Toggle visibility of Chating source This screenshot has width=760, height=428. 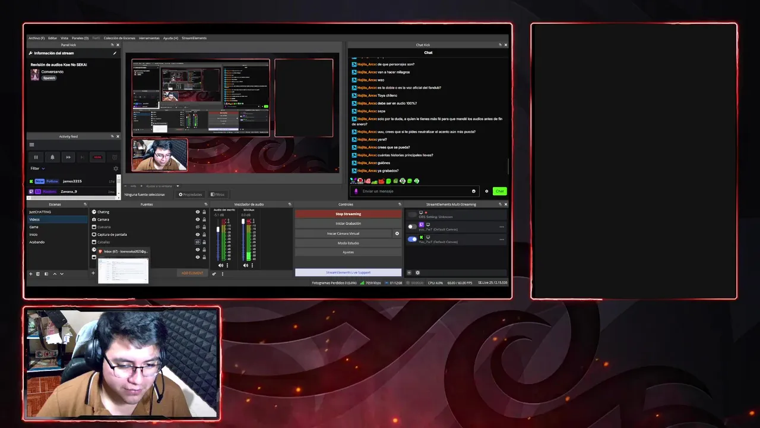click(x=198, y=212)
